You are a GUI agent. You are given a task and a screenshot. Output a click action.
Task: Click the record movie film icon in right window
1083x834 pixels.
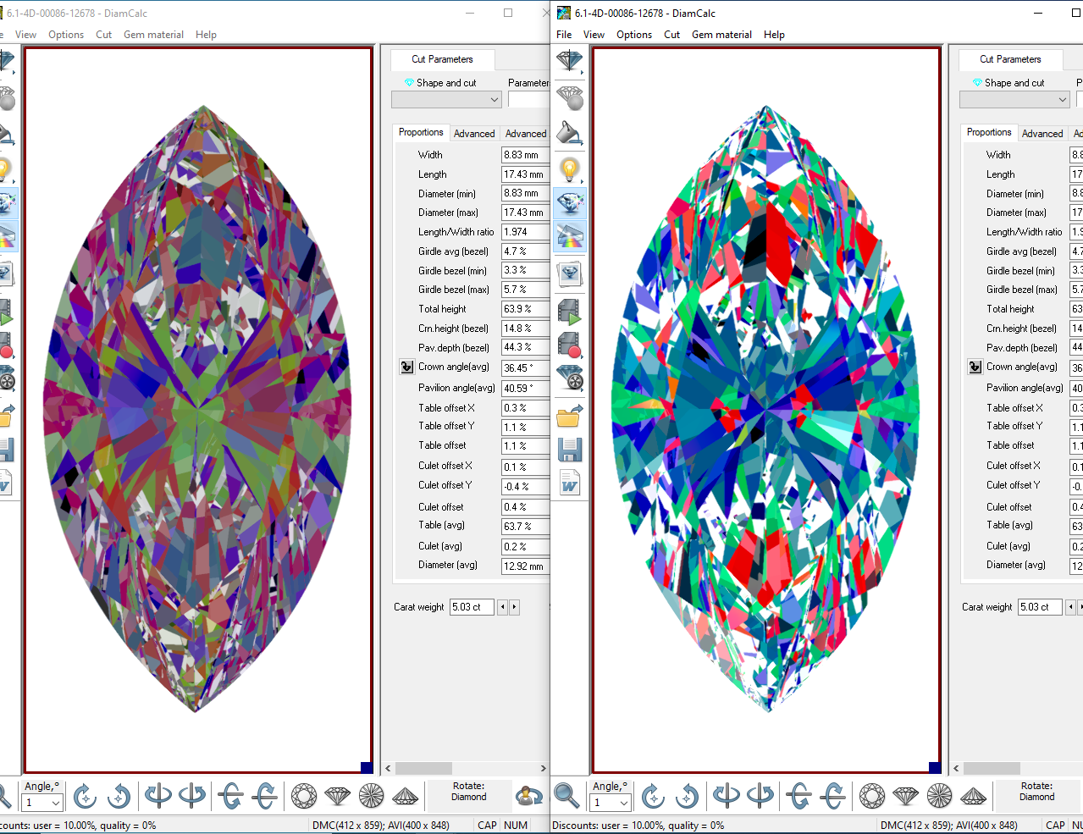(570, 345)
